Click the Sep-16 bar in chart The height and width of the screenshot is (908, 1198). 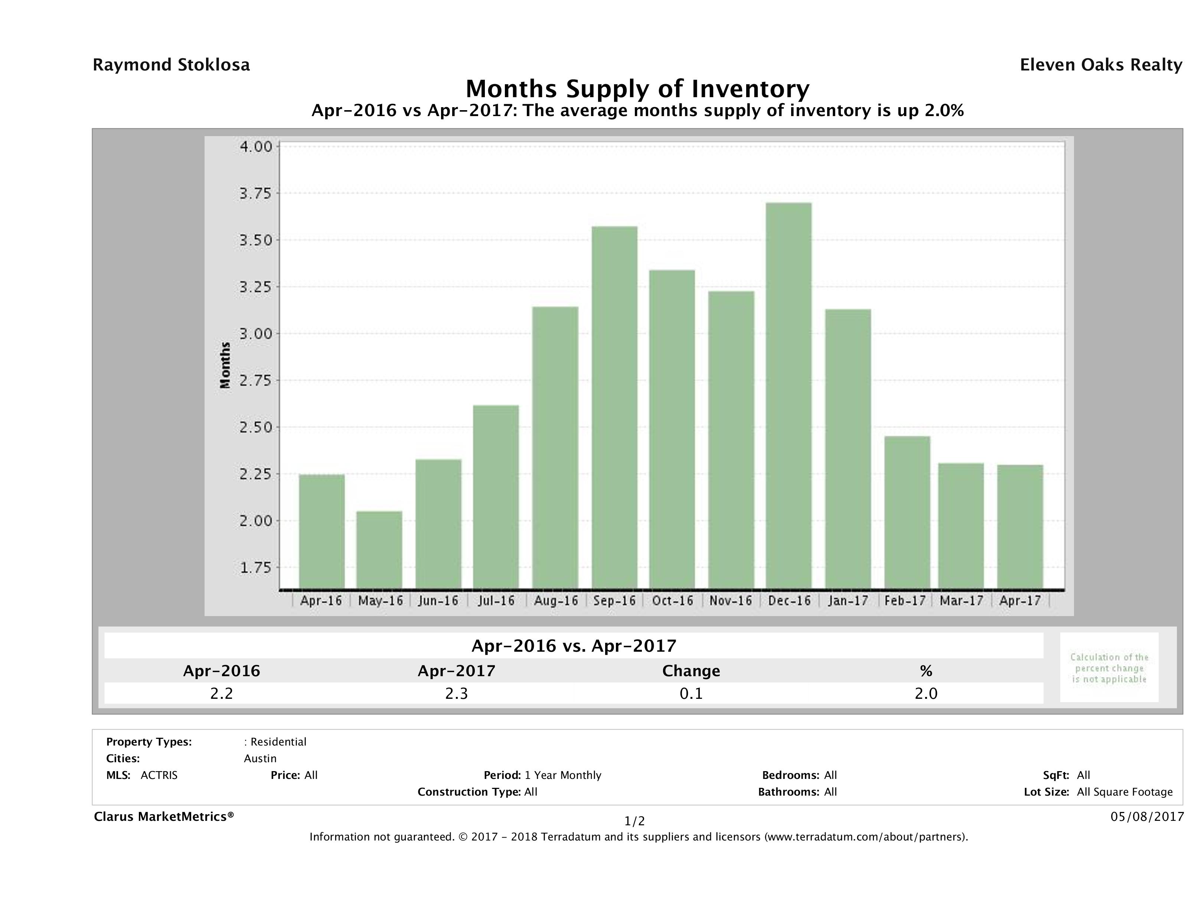(x=614, y=407)
